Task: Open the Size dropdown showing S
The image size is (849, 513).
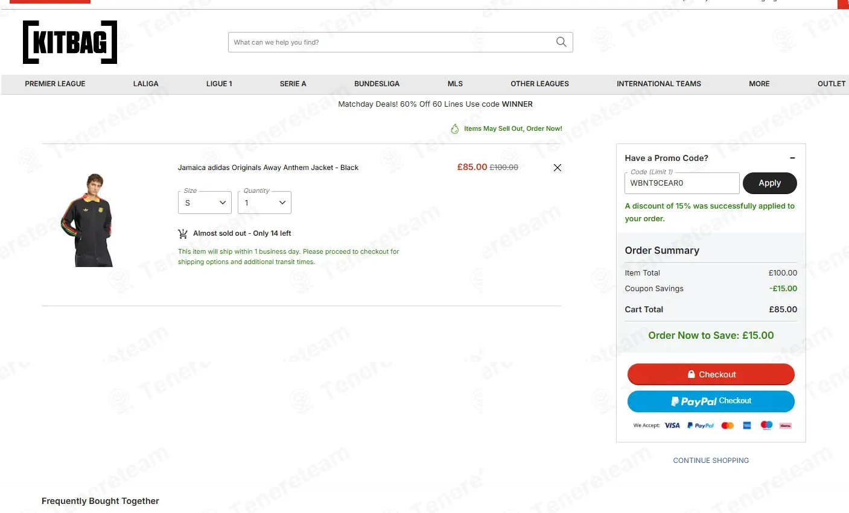Action: pos(205,203)
